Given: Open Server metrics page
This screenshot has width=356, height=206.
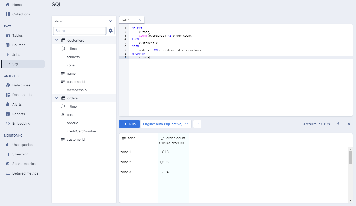Looking at the screenshot, I should [24, 164].
